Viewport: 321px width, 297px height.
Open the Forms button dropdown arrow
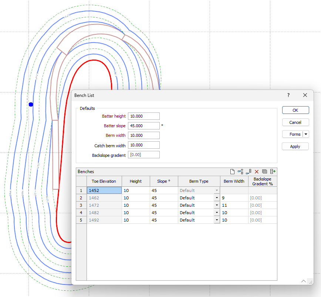[x=306, y=134]
